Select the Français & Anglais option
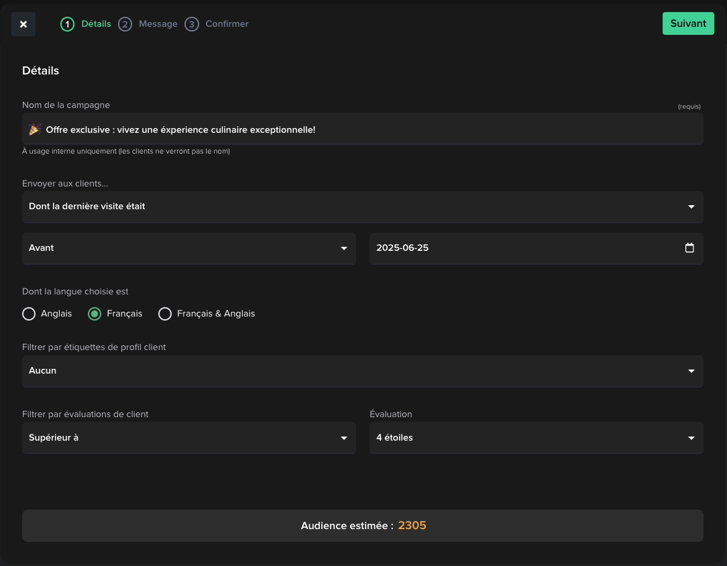The height and width of the screenshot is (566, 727). (165, 313)
